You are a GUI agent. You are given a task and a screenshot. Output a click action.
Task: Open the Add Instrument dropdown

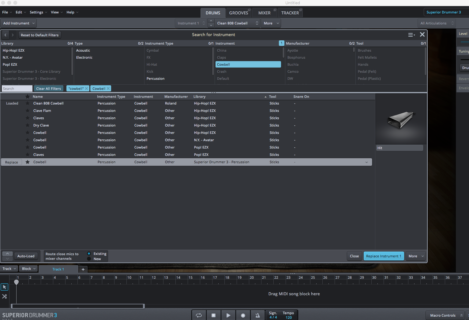pos(19,23)
